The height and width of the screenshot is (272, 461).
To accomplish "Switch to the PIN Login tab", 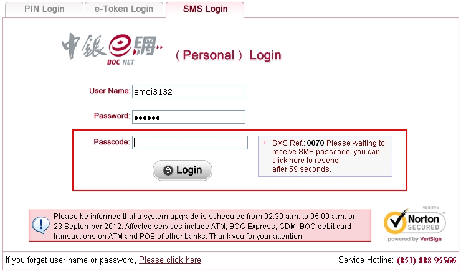I will (x=44, y=9).
